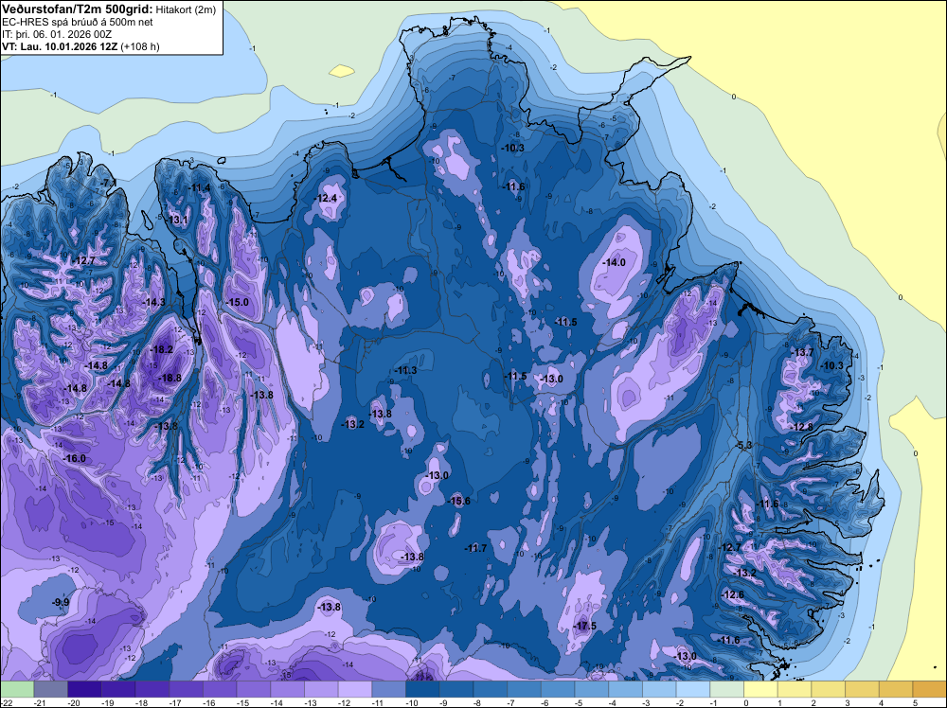
Task: Select the -17.5 temperature label
Action: coord(584,626)
